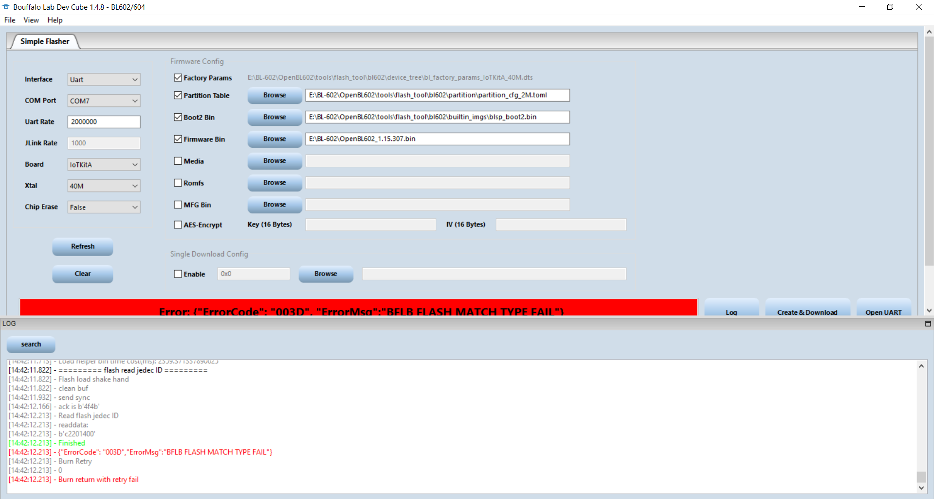
Task: Restore the LOG panel with its float icon
Action: [928, 324]
